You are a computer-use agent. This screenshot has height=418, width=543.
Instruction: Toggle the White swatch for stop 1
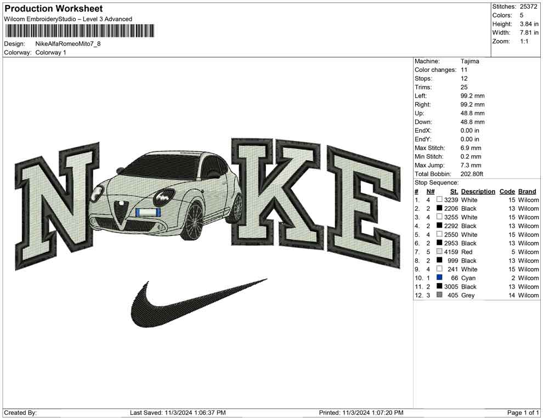439,200
